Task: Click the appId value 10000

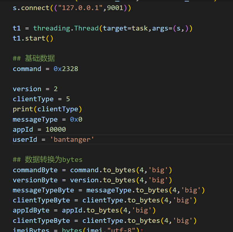Action: (56, 130)
